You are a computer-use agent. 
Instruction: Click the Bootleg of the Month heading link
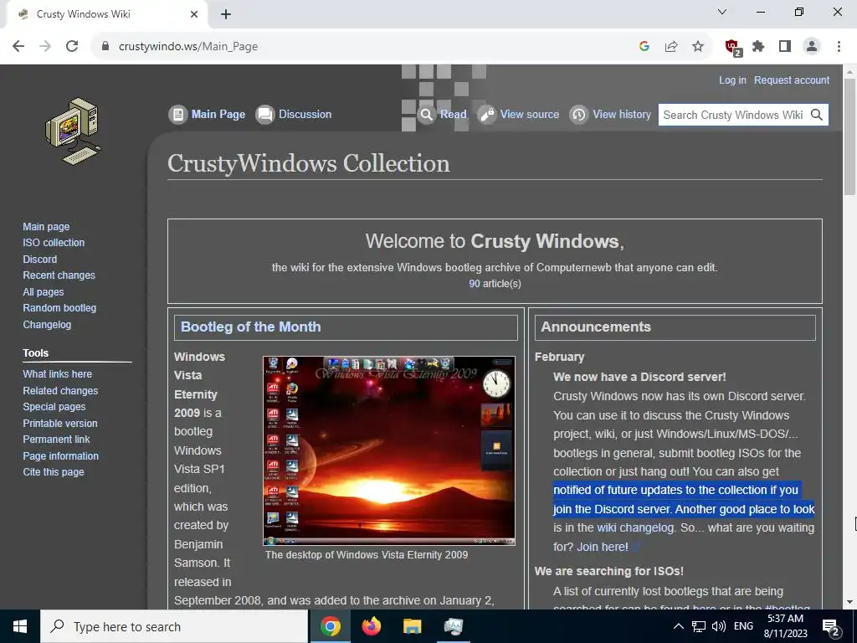(251, 327)
